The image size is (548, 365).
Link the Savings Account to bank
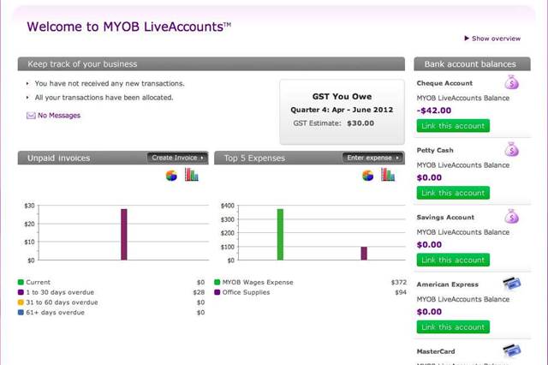click(453, 260)
